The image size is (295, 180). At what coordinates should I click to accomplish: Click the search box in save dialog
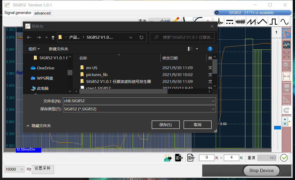182,37
